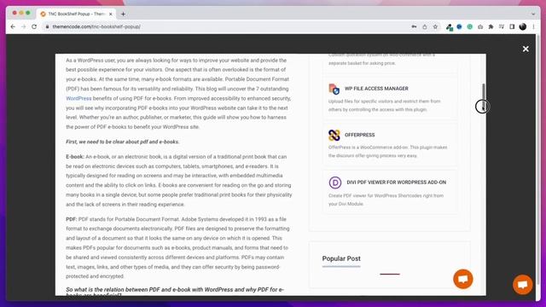This screenshot has height=307, width=546.
Task: Open the Extensions puzzle piece menu
Action: tap(491, 26)
